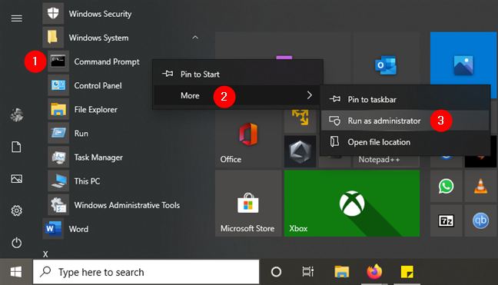Viewport: 498px width, 285px height.
Task: Launch Word from the app list
Action: 65,229
